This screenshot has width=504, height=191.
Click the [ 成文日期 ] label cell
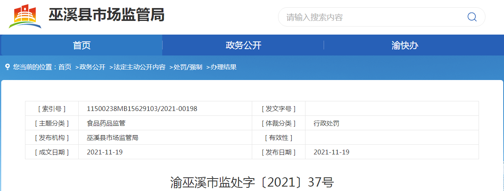52,152
